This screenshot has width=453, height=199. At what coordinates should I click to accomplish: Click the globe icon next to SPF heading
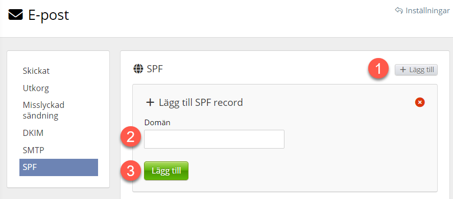click(x=138, y=69)
